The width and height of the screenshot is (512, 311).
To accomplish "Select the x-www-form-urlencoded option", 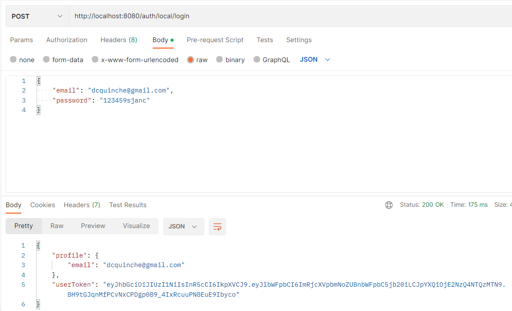I will point(94,60).
